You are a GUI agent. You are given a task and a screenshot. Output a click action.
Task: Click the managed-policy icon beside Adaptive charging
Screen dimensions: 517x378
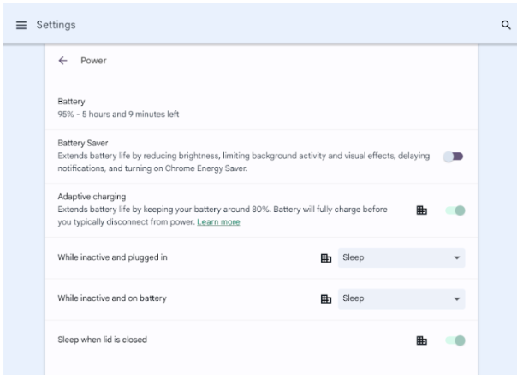[x=421, y=210]
